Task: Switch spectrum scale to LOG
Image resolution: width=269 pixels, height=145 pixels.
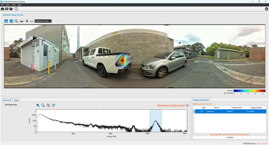Action: point(54,105)
